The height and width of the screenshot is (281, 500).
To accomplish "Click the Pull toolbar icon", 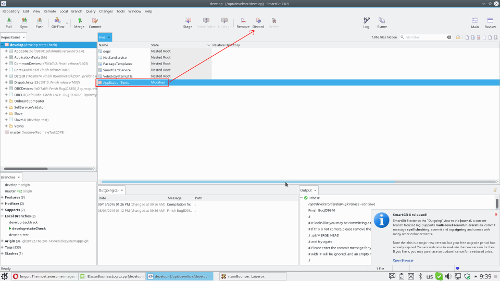I will [8, 22].
